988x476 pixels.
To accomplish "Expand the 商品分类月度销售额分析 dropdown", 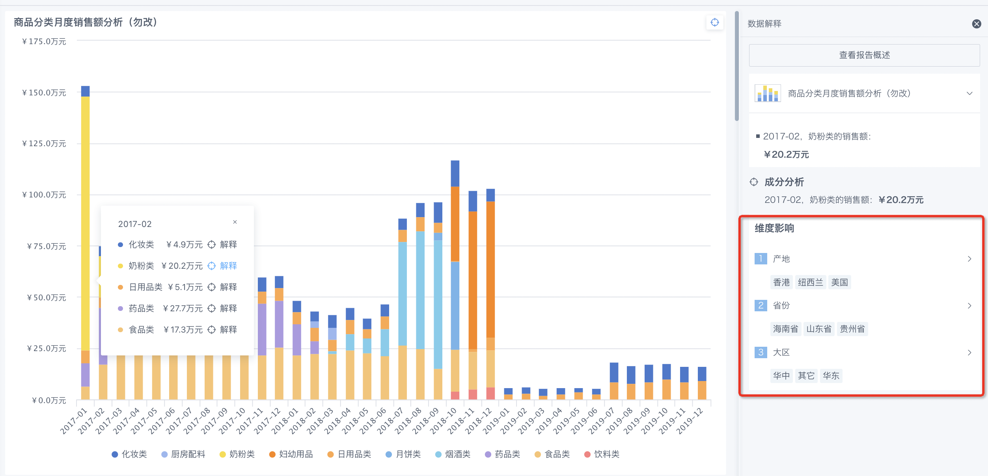I will 969,93.
